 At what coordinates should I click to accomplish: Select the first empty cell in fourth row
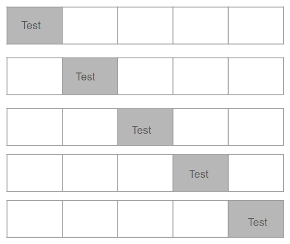click(34, 173)
